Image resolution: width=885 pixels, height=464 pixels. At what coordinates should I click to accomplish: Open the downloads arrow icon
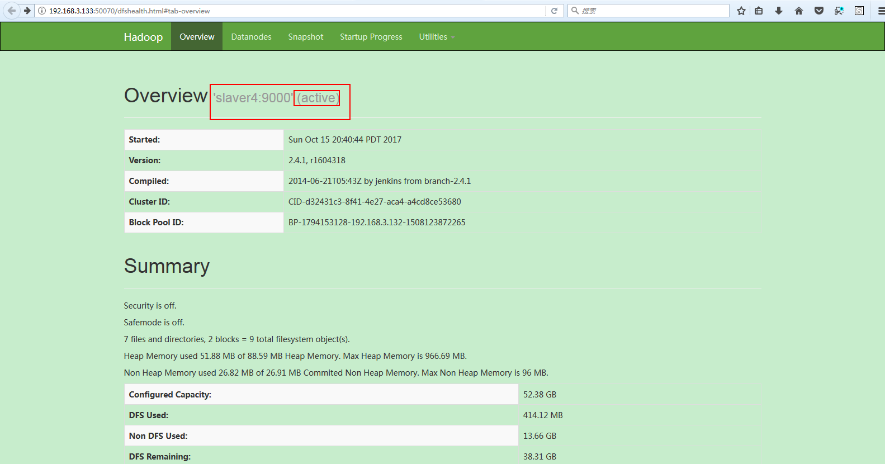[779, 11]
